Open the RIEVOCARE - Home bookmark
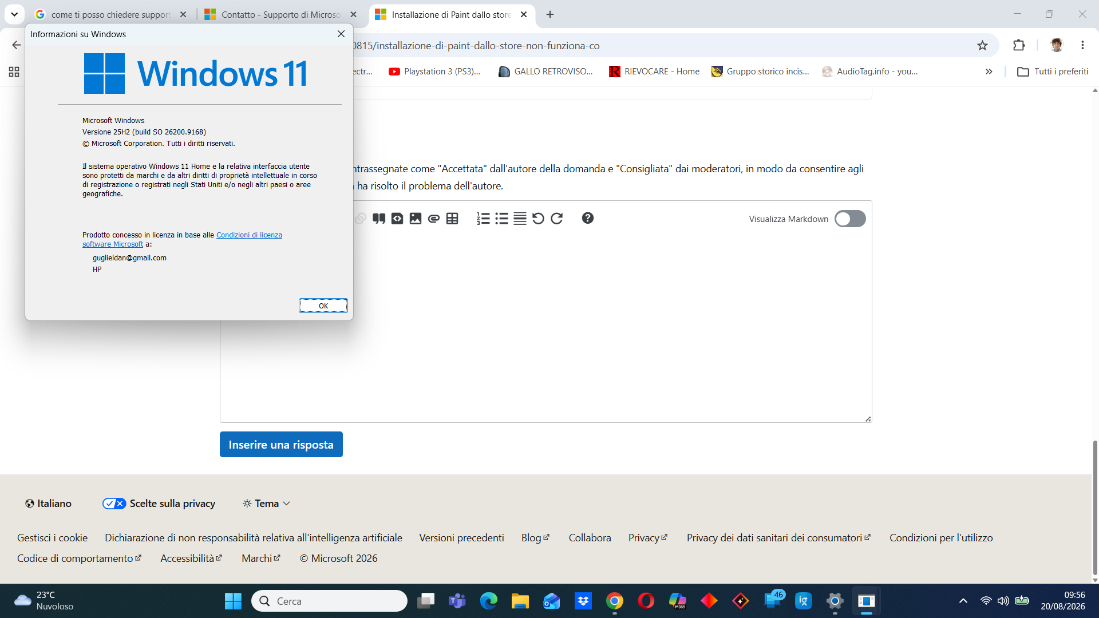The width and height of the screenshot is (1099, 618). (x=654, y=72)
